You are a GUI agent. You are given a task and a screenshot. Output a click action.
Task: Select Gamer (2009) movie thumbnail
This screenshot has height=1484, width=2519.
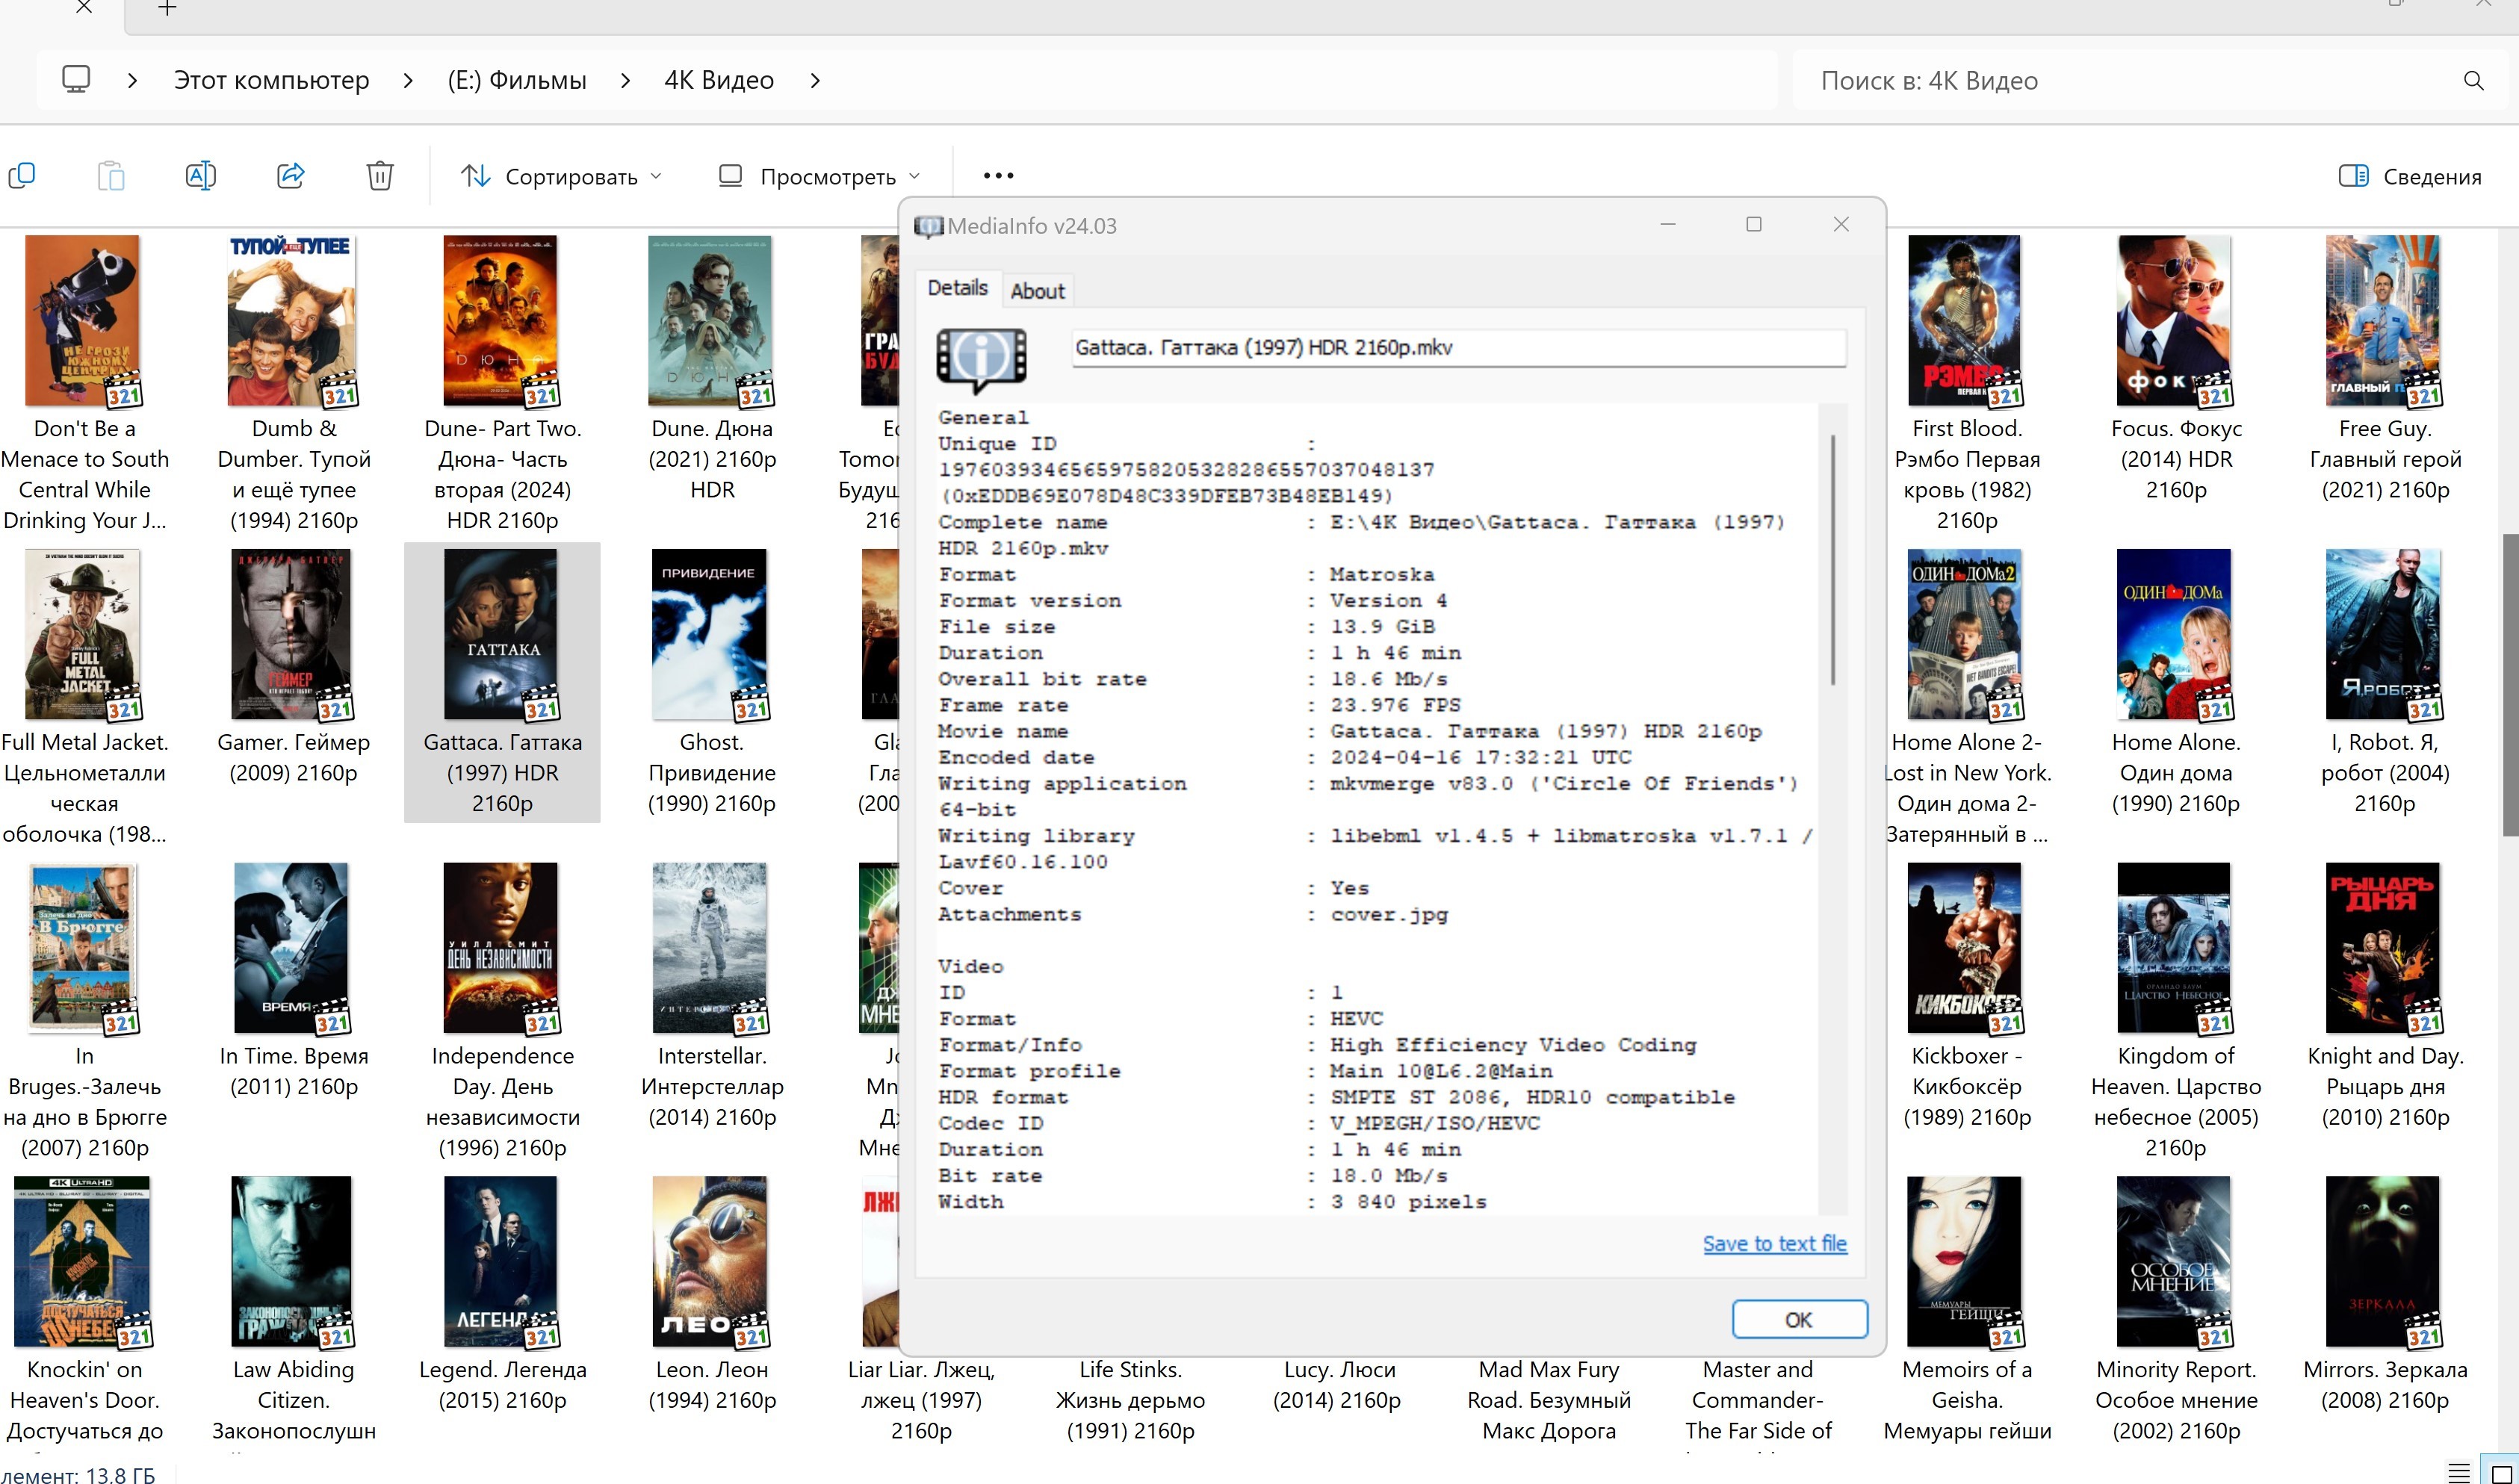(x=292, y=635)
